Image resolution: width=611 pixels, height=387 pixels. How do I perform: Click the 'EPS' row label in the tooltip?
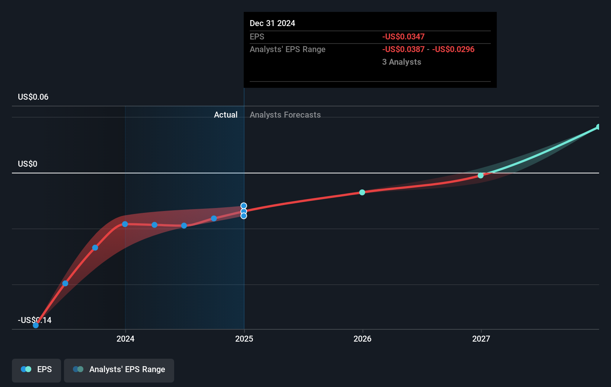pyautogui.click(x=257, y=37)
